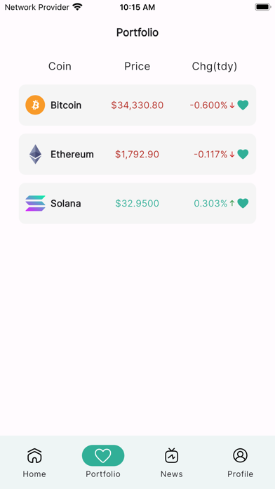
Task: Click Ethereum's red down arrow
Action: tap(232, 155)
